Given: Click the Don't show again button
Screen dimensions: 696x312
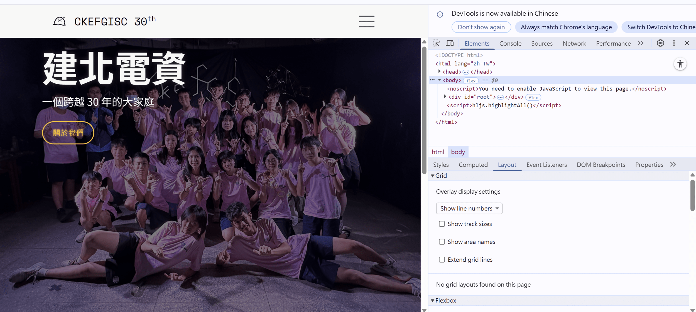Looking at the screenshot, I should coord(481,27).
